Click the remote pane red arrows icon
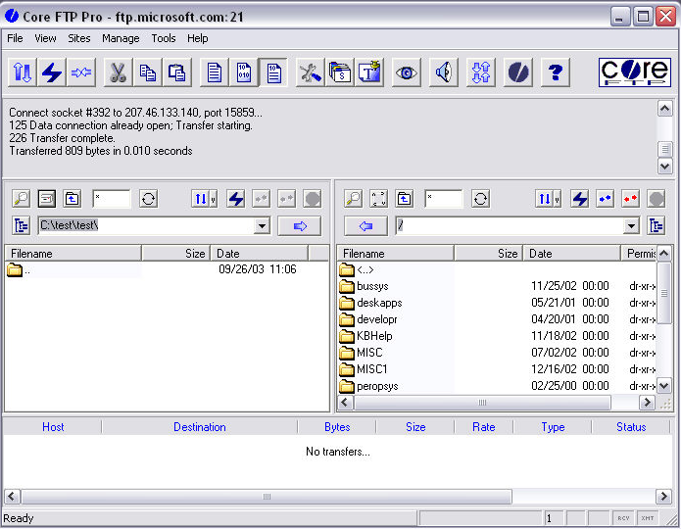The width and height of the screenshot is (681, 529). [x=631, y=199]
